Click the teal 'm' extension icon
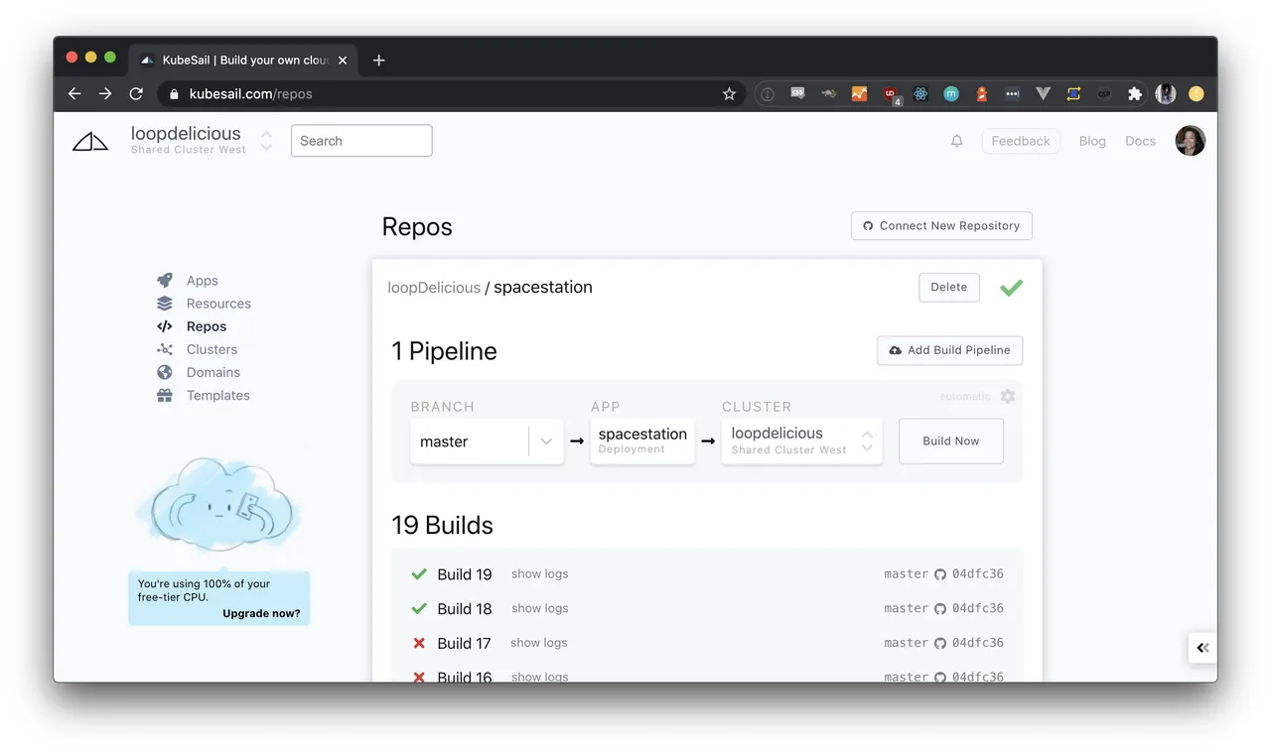Image resolution: width=1271 pixels, height=753 pixels. click(x=950, y=94)
